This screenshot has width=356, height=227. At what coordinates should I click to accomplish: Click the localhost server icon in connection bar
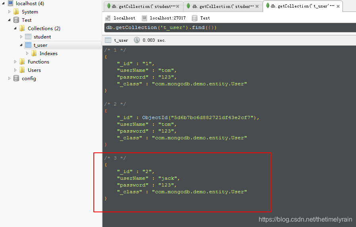click(108, 18)
